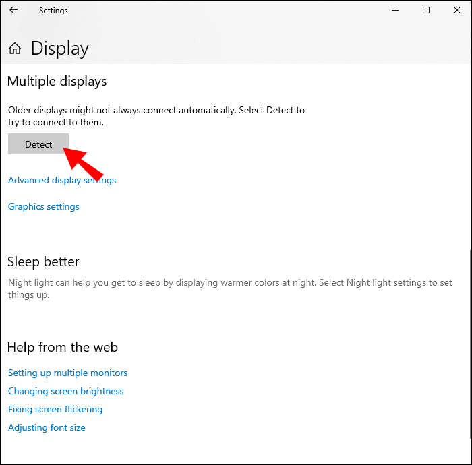Open Fixing screen flickering help link

[55, 409]
